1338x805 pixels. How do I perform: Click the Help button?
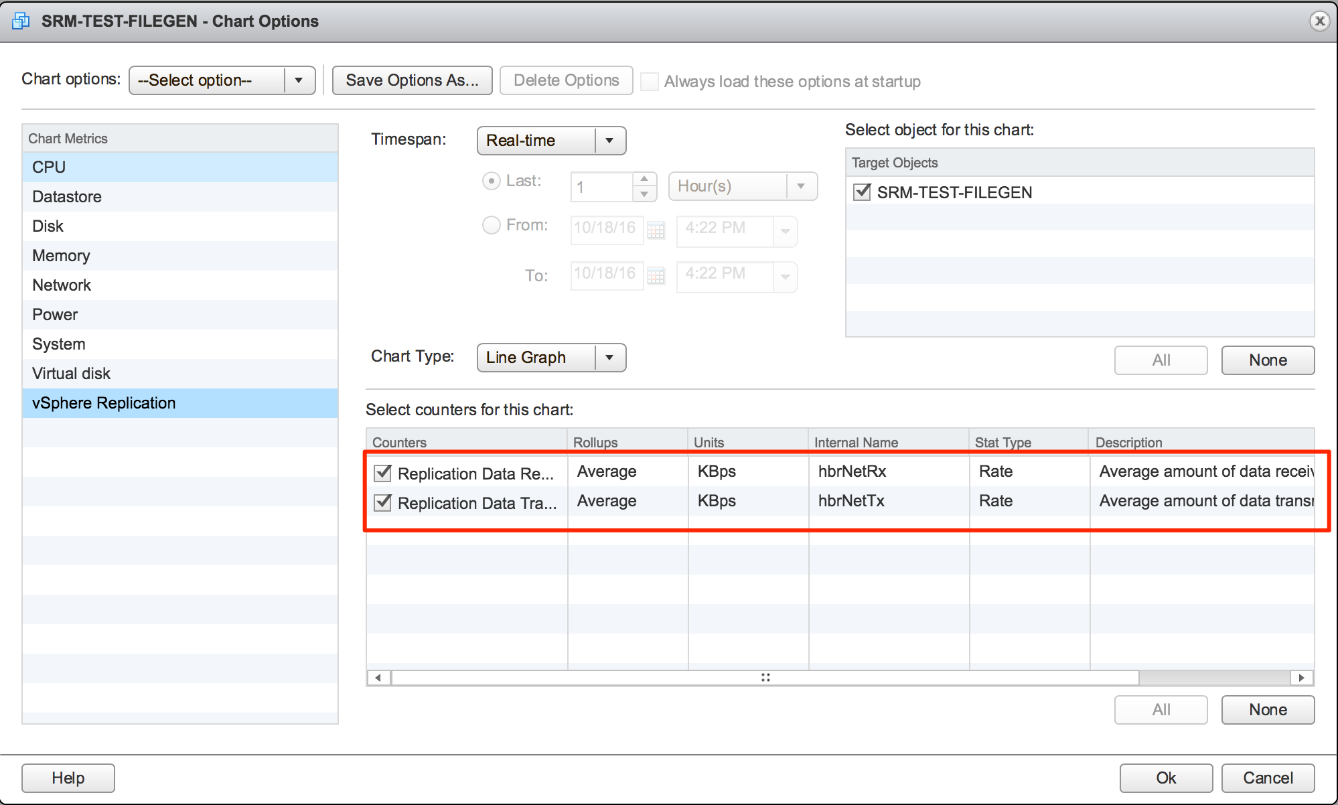[68, 778]
